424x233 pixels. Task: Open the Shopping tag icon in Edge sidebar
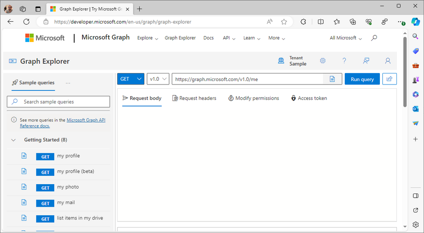click(x=416, y=51)
